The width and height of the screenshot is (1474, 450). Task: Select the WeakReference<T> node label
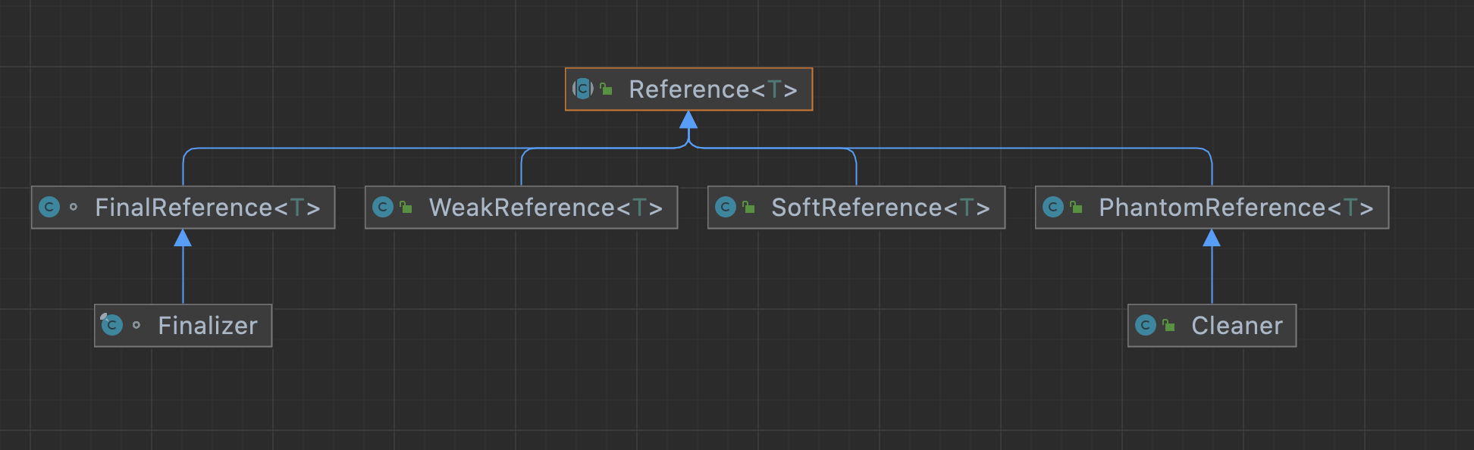[x=545, y=208]
